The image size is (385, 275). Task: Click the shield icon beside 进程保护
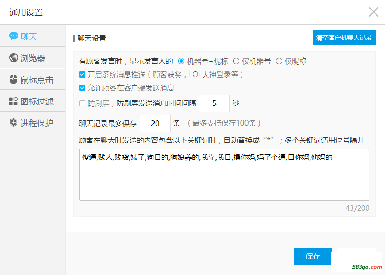click(x=13, y=123)
